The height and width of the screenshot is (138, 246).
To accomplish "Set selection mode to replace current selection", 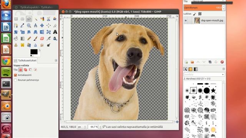I will 20,70.
